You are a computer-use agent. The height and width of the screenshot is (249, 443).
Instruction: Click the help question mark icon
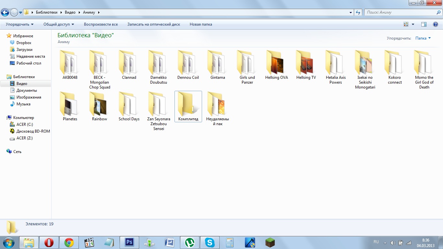point(436,24)
